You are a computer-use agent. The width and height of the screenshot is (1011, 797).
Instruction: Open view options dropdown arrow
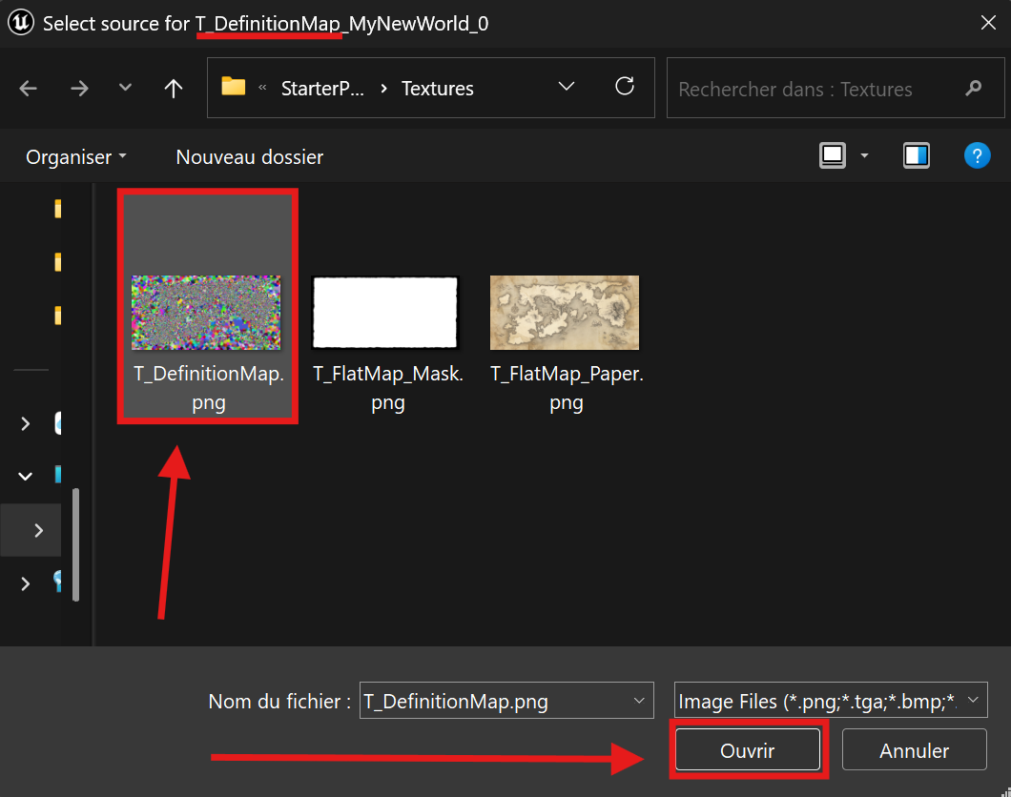click(x=865, y=156)
